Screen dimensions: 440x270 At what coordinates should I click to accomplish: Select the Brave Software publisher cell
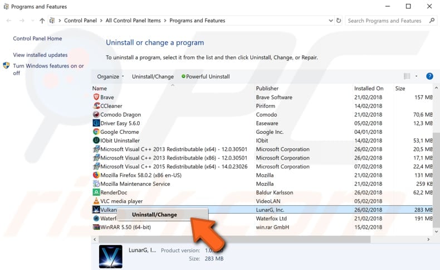coord(274,97)
